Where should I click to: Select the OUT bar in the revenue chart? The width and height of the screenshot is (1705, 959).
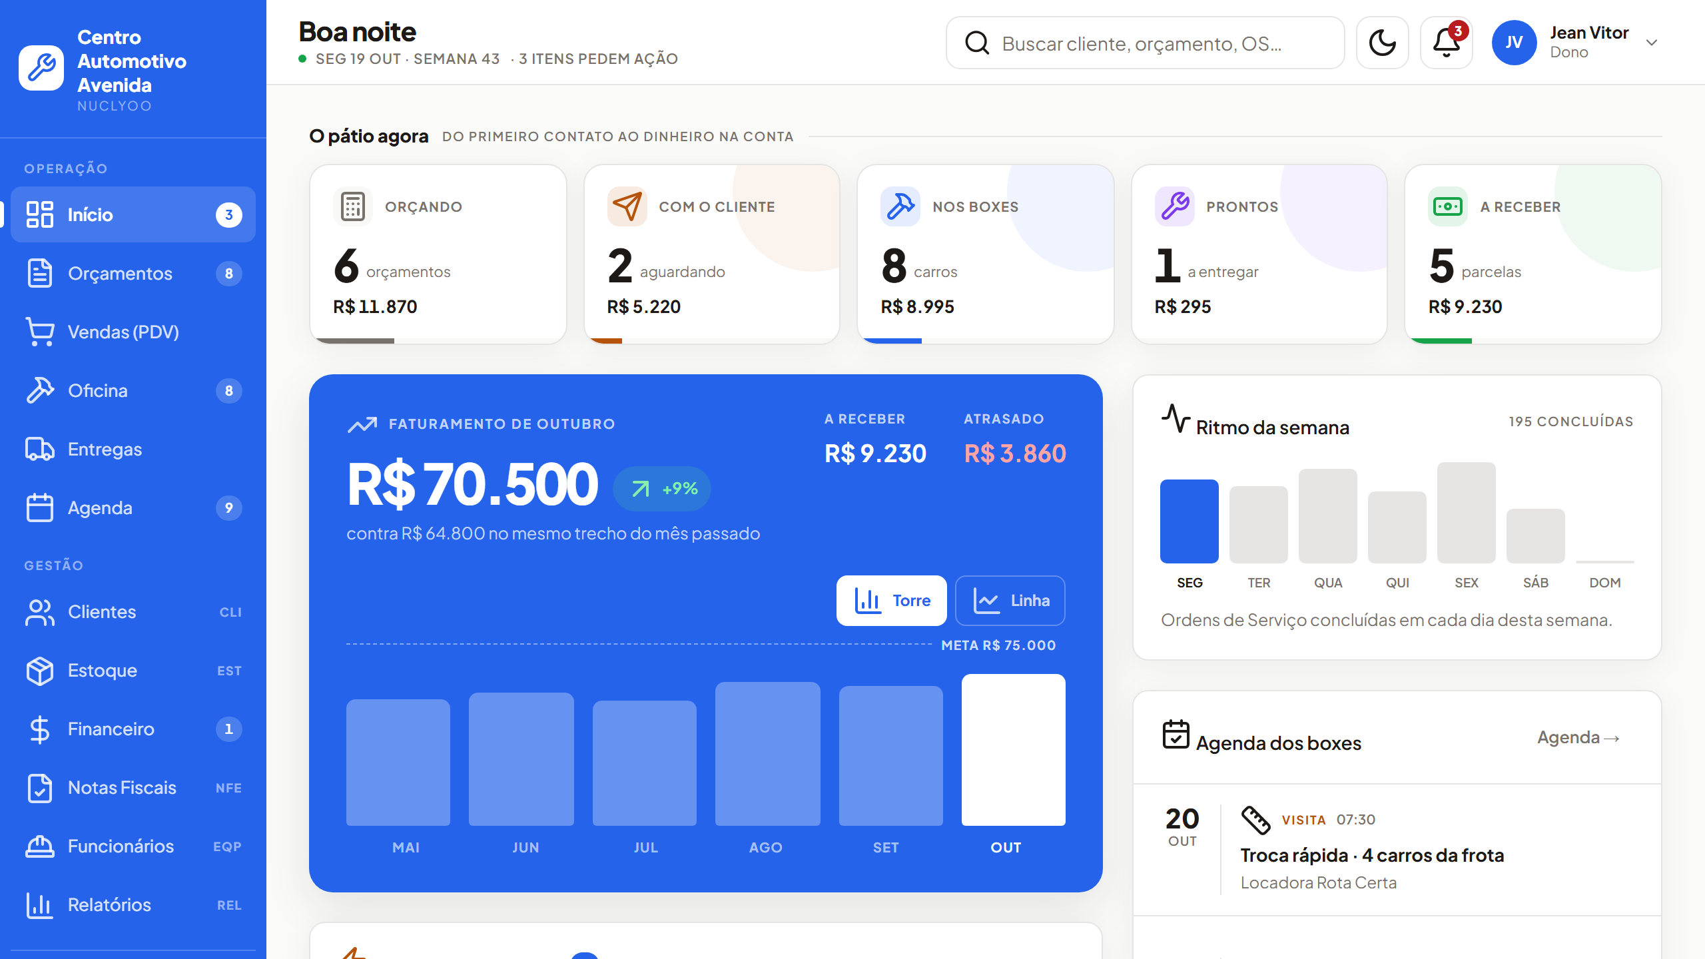coord(1013,750)
